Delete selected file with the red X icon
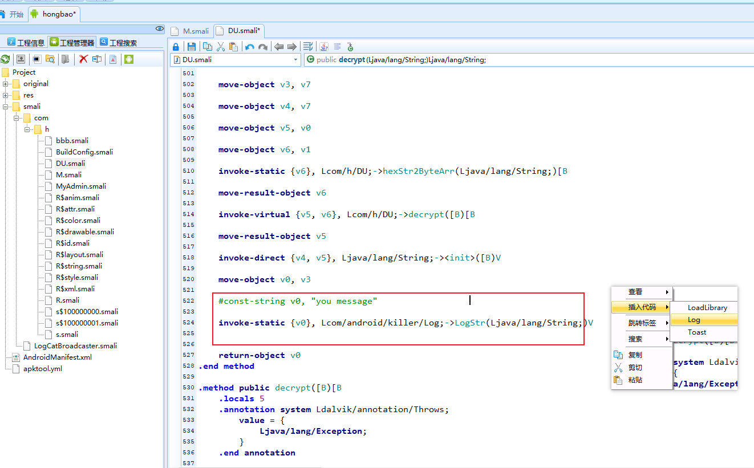The width and height of the screenshot is (754, 468). (83, 59)
